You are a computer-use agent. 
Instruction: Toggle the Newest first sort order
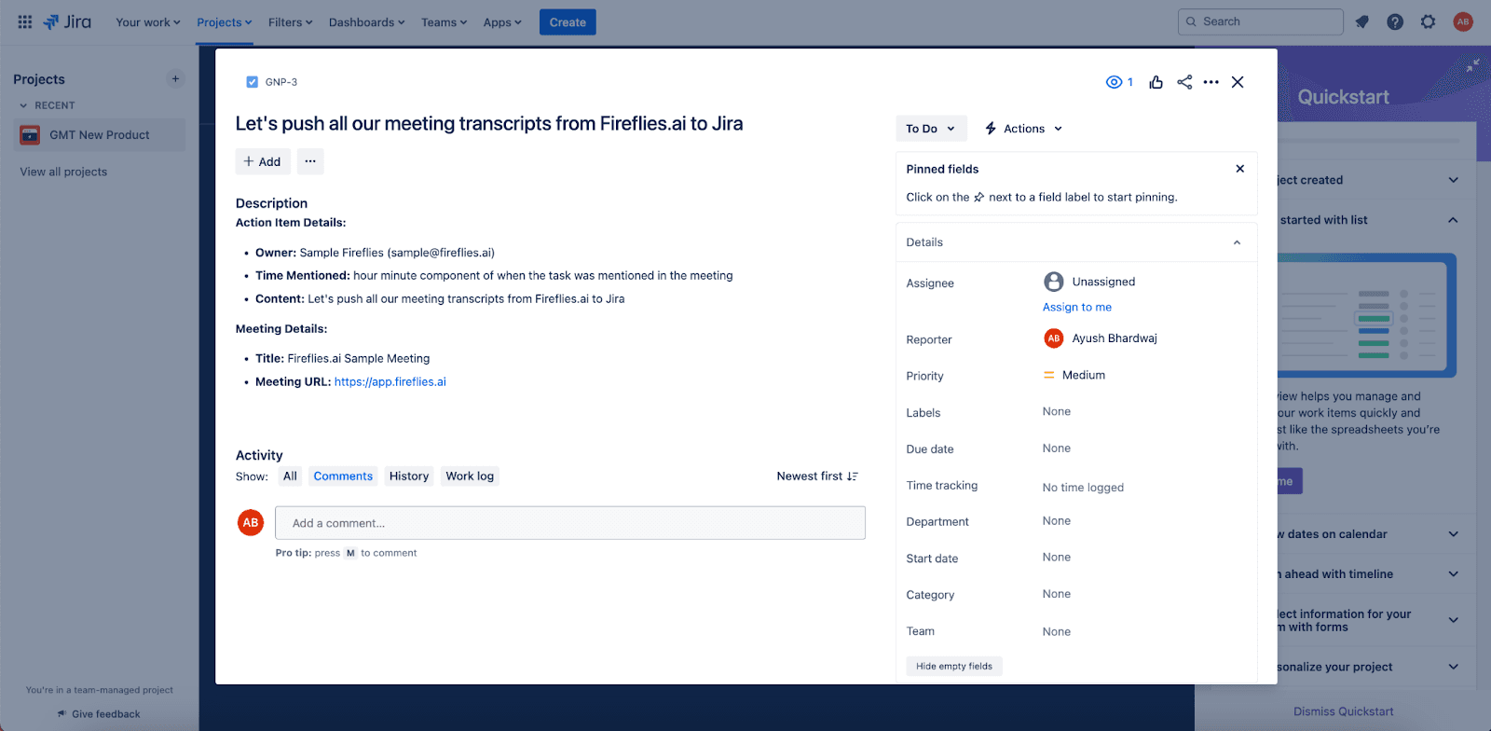(x=817, y=476)
